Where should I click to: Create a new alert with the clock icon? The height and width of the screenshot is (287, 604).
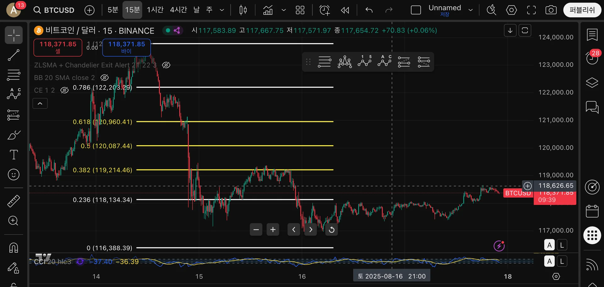(x=324, y=10)
